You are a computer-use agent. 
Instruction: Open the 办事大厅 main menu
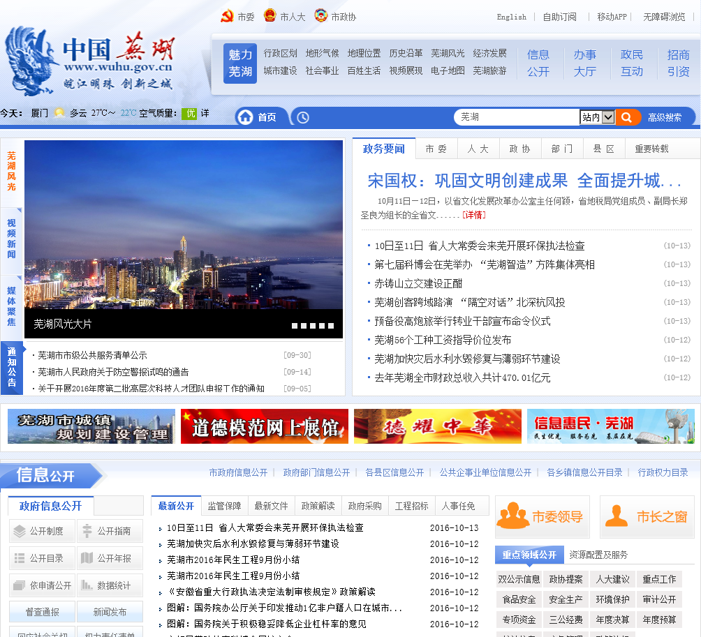pyautogui.click(x=585, y=63)
